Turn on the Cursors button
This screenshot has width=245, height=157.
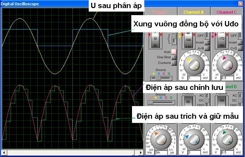(x=174, y=63)
